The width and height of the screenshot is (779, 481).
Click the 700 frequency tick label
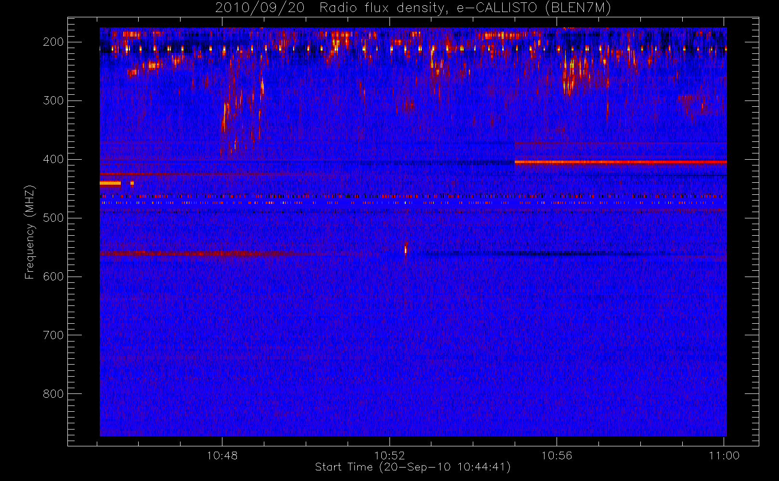click(53, 335)
